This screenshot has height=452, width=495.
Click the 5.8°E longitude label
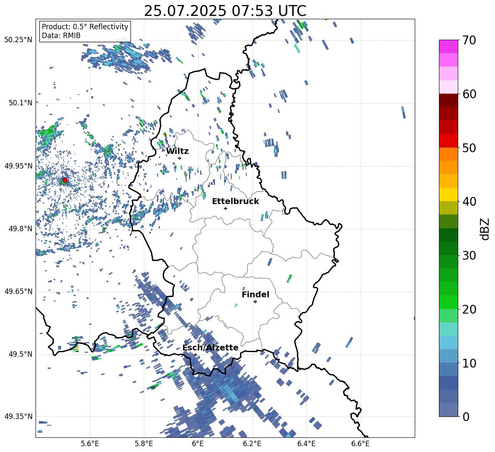pyautogui.click(x=144, y=444)
